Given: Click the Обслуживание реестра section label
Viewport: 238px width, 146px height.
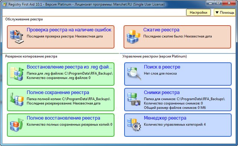Looking at the screenshot, I should tap(24, 19).
